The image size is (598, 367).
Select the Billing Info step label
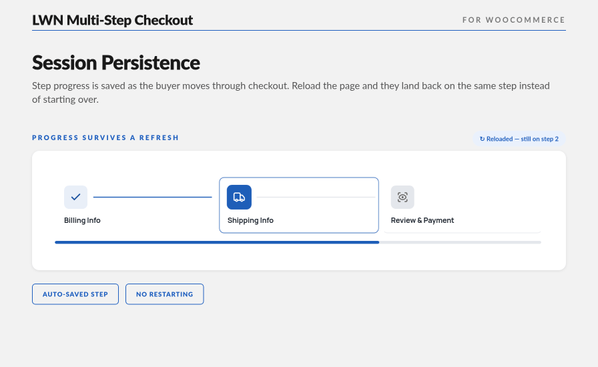click(82, 220)
